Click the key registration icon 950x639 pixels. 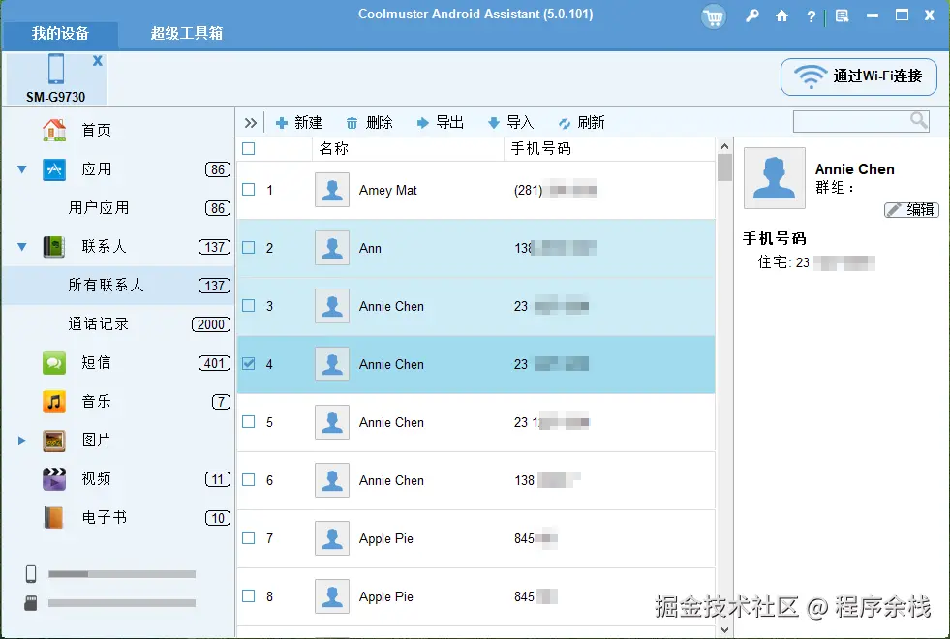click(x=751, y=15)
